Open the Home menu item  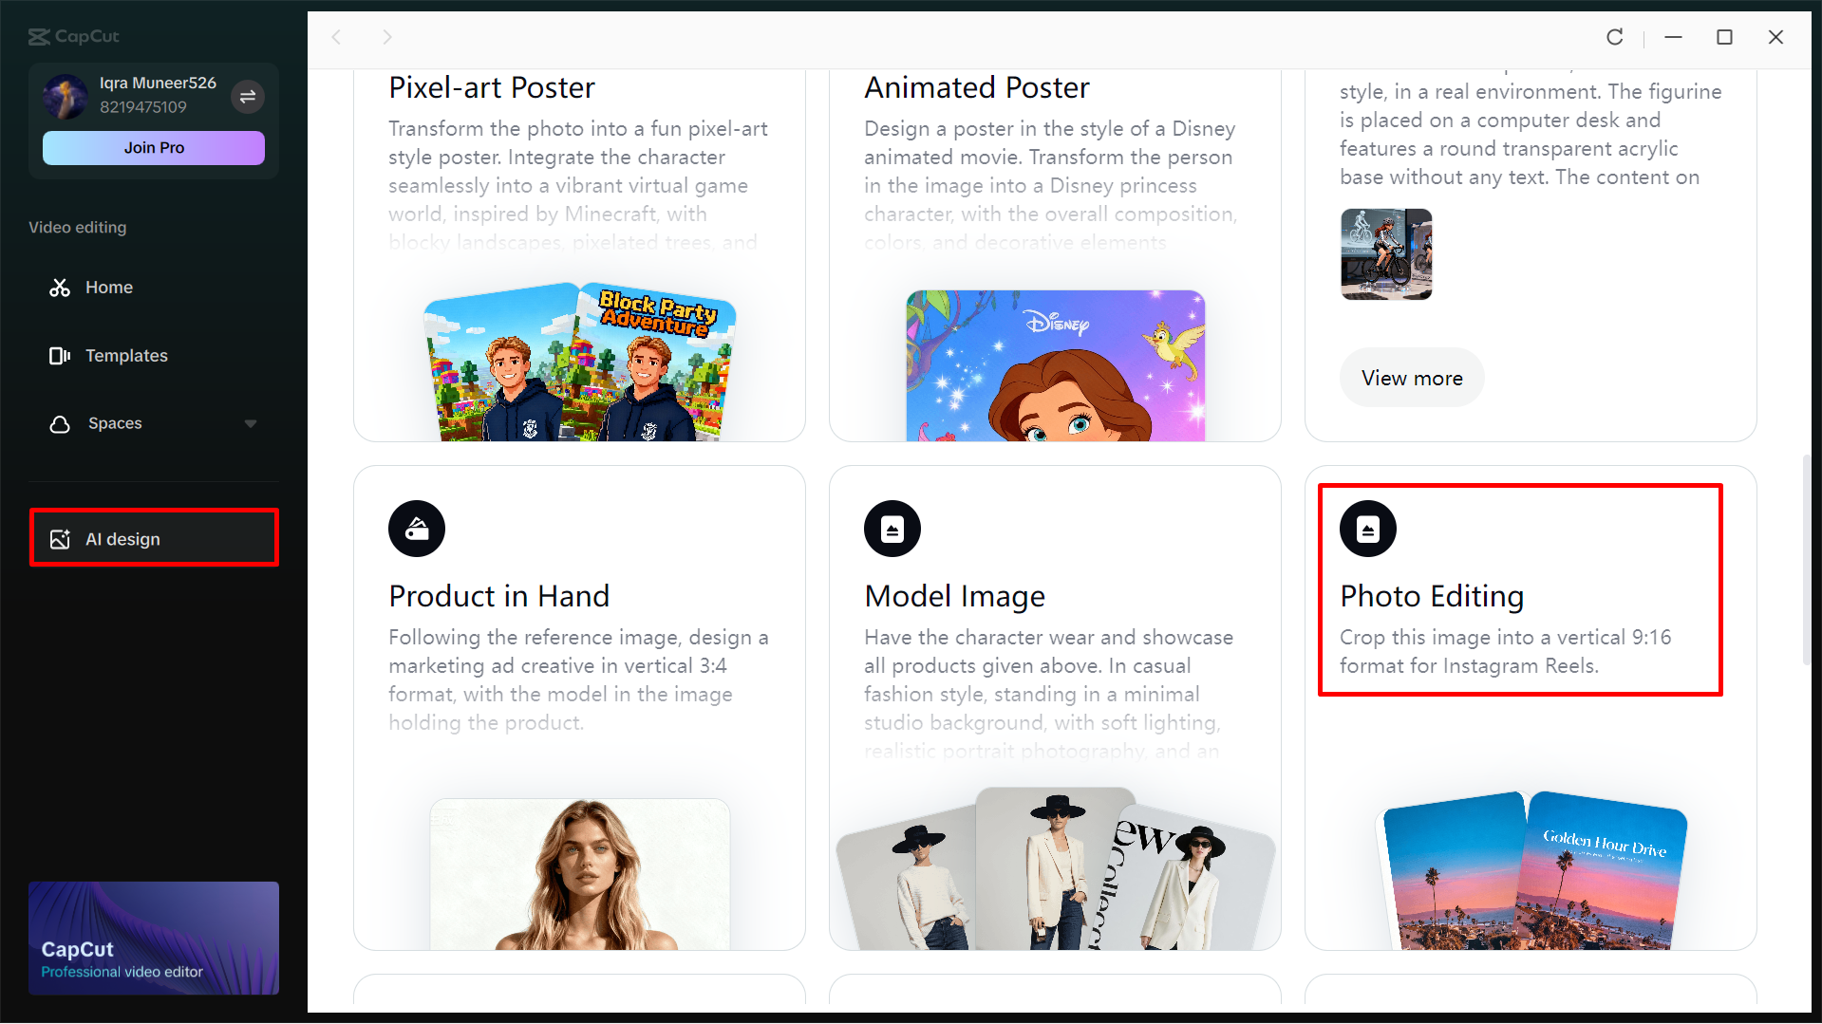pyautogui.click(x=154, y=288)
